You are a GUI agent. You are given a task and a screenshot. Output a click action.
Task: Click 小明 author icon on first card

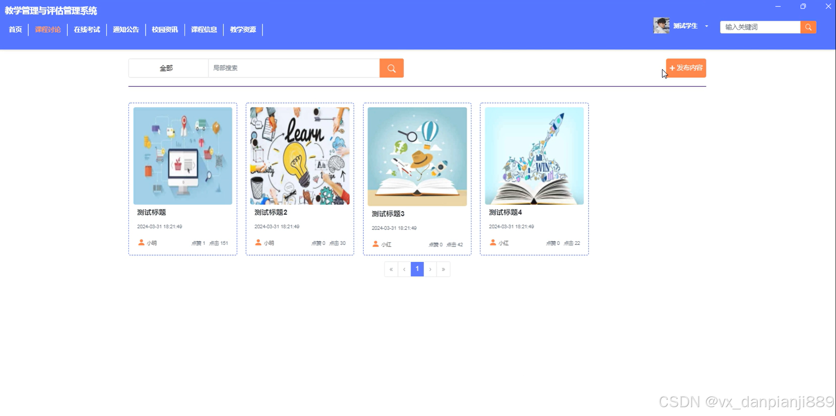click(141, 242)
